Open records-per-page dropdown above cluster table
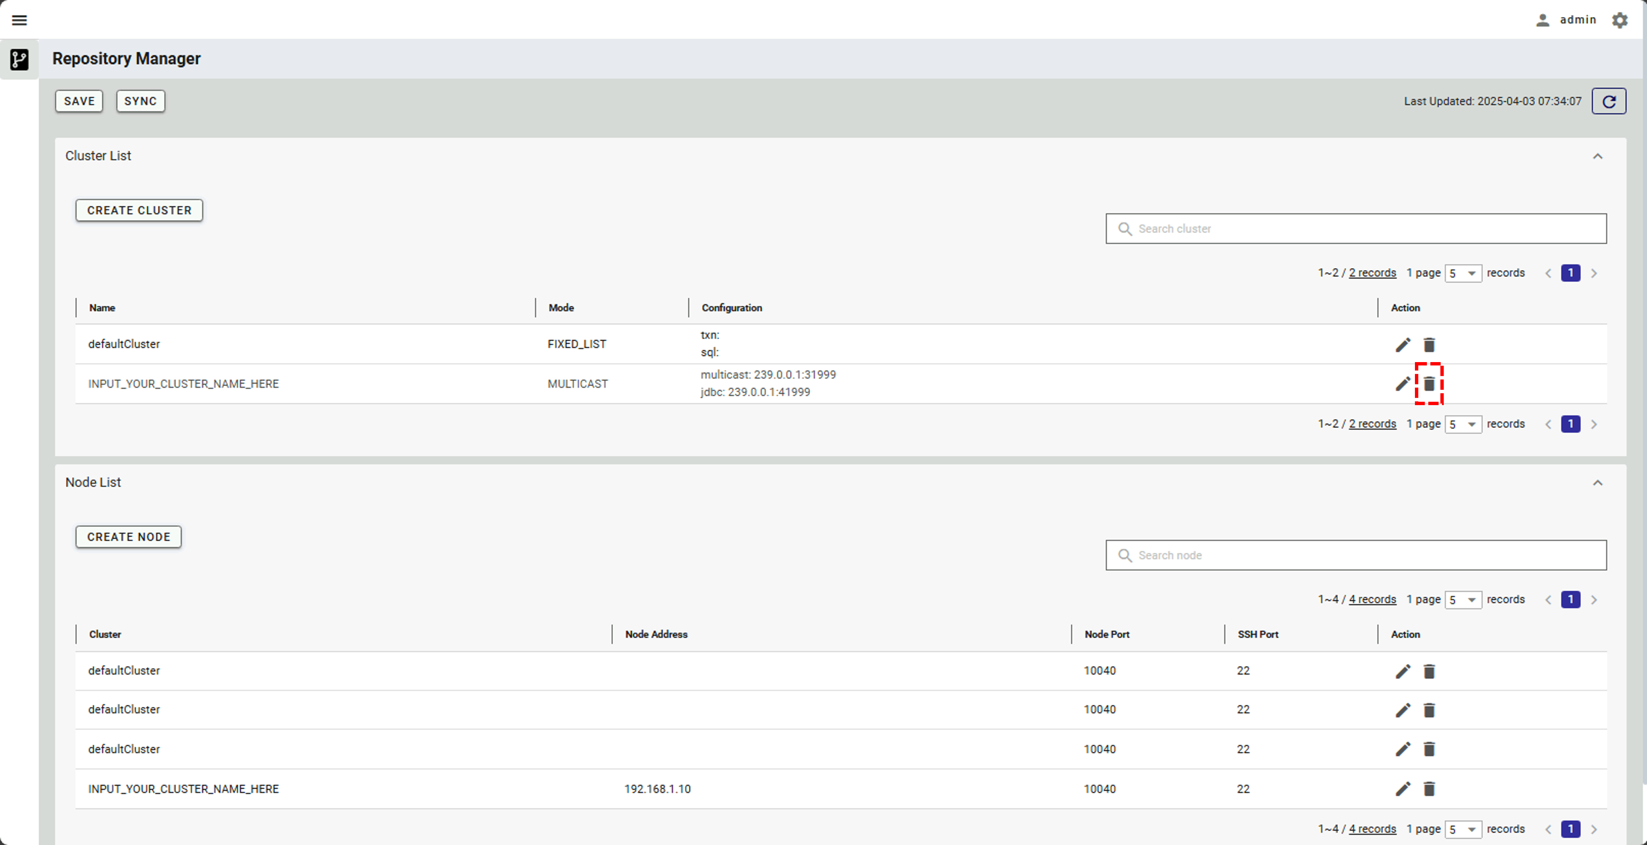 [1463, 273]
